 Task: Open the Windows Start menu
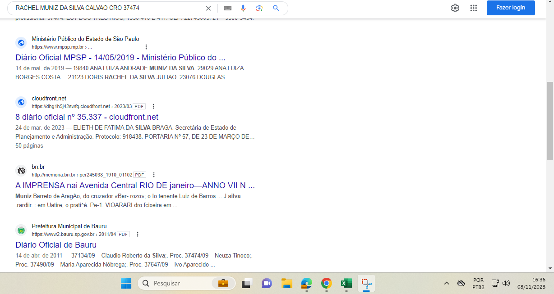tap(126, 283)
